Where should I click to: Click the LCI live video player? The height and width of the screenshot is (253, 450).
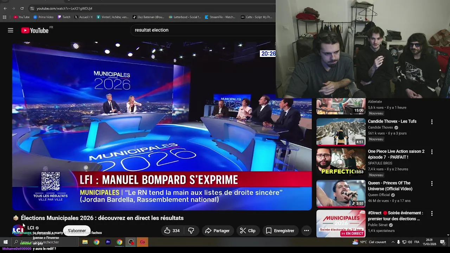click(x=162, y=126)
